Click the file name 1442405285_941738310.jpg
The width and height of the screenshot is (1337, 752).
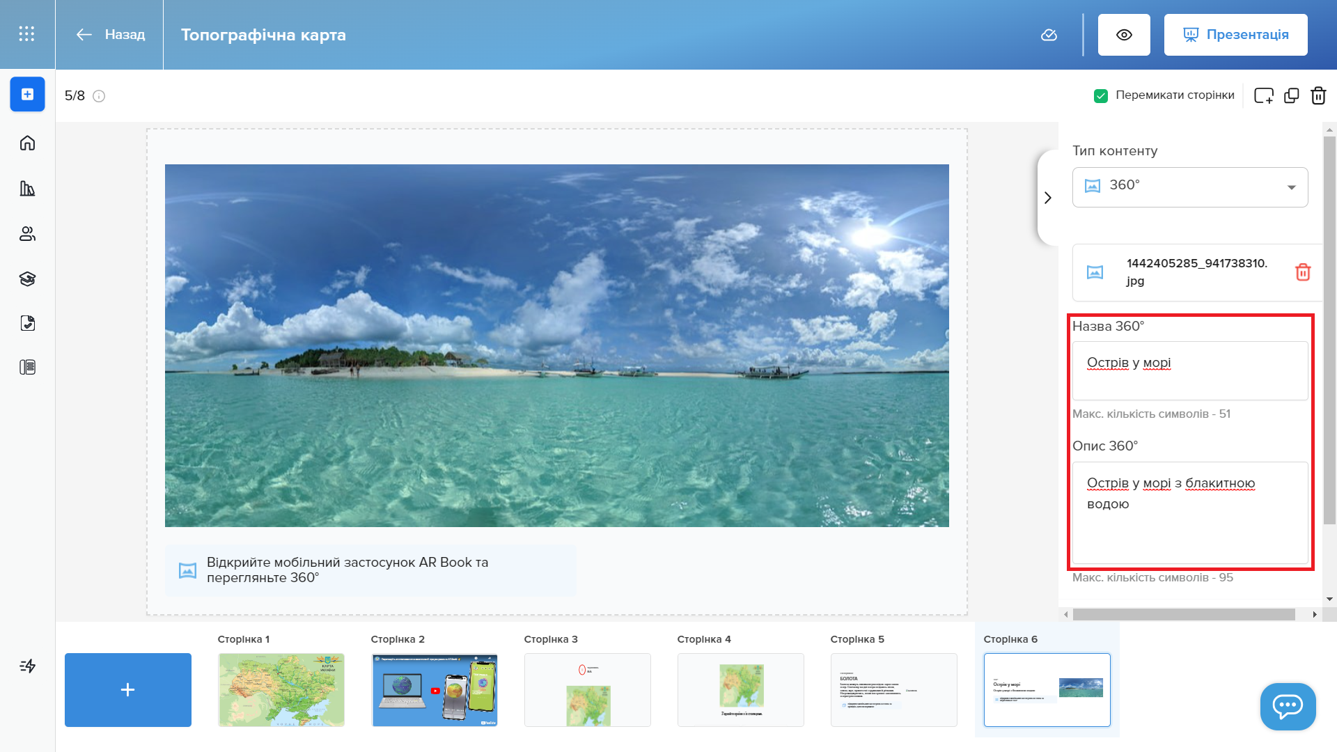[x=1197, y=272]
